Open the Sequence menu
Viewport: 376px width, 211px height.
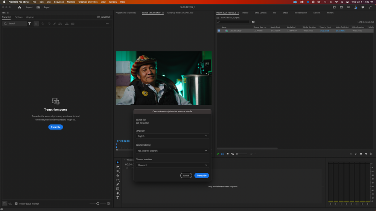[x=59, y=2]
